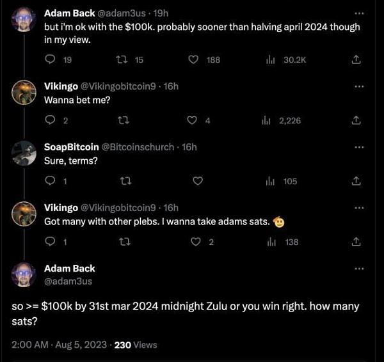
Task: Open the 2:00 AM Aug 5, 2023 timestamp
Action: click(60, 344)
